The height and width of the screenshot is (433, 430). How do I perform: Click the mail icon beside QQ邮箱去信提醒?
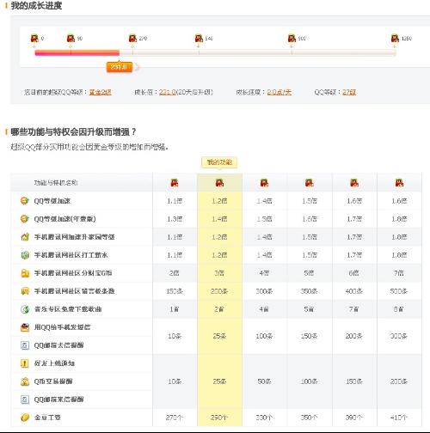point(25,345)
